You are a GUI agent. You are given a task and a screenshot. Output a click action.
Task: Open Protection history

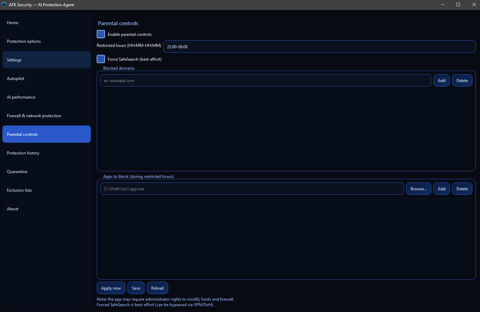(23, 153)
